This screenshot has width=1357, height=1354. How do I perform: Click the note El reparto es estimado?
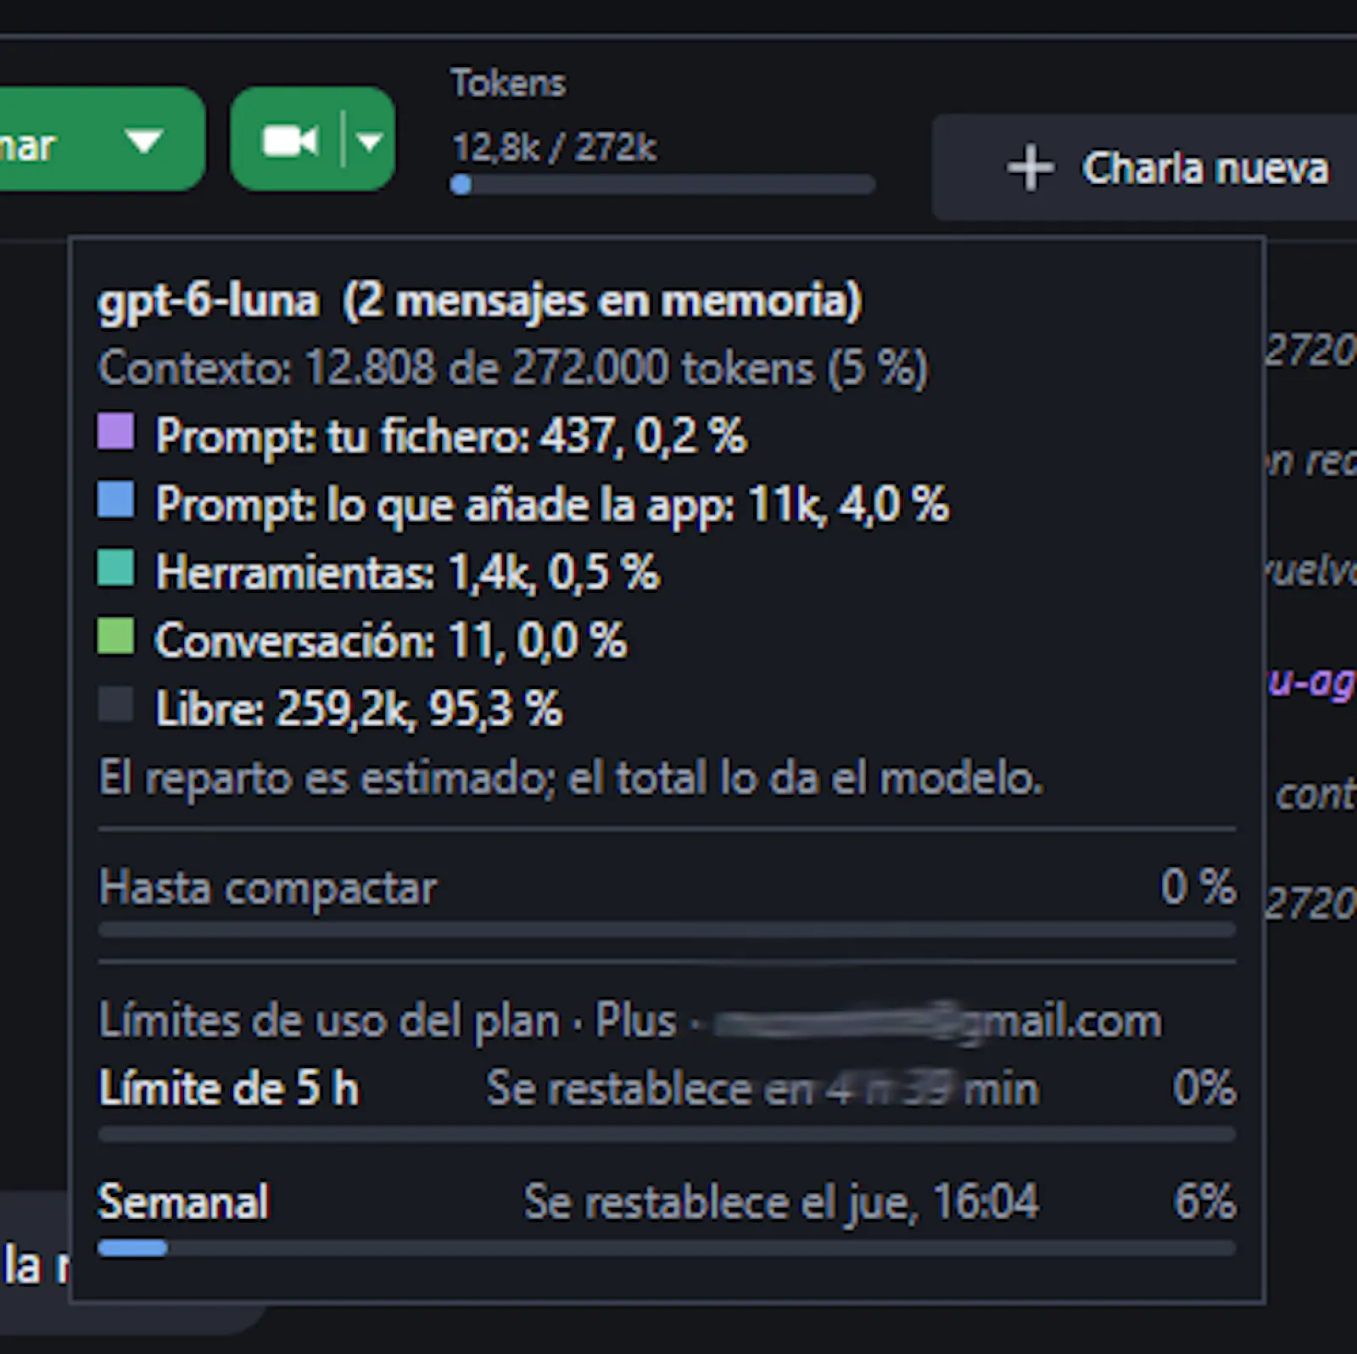[x=571, y=778]
